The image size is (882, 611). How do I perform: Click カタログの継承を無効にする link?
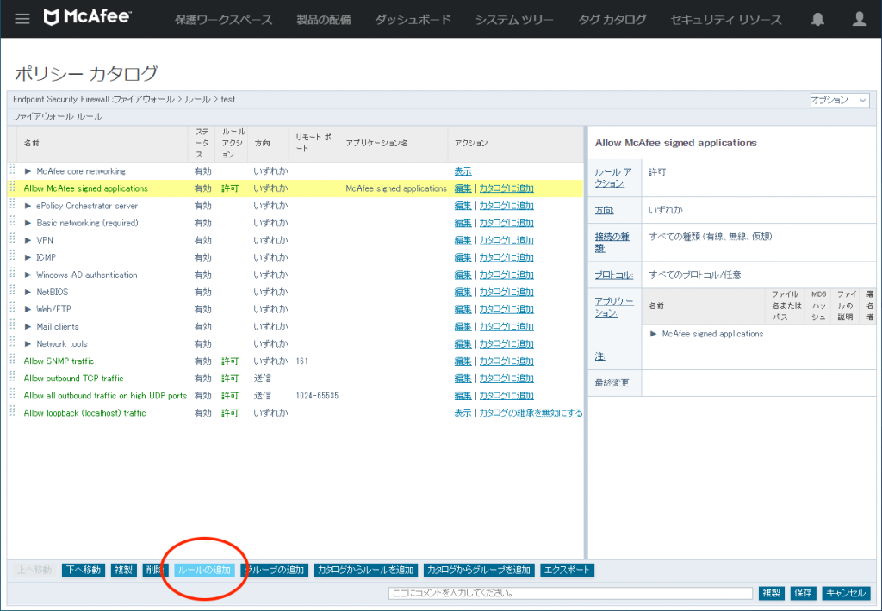531,412
